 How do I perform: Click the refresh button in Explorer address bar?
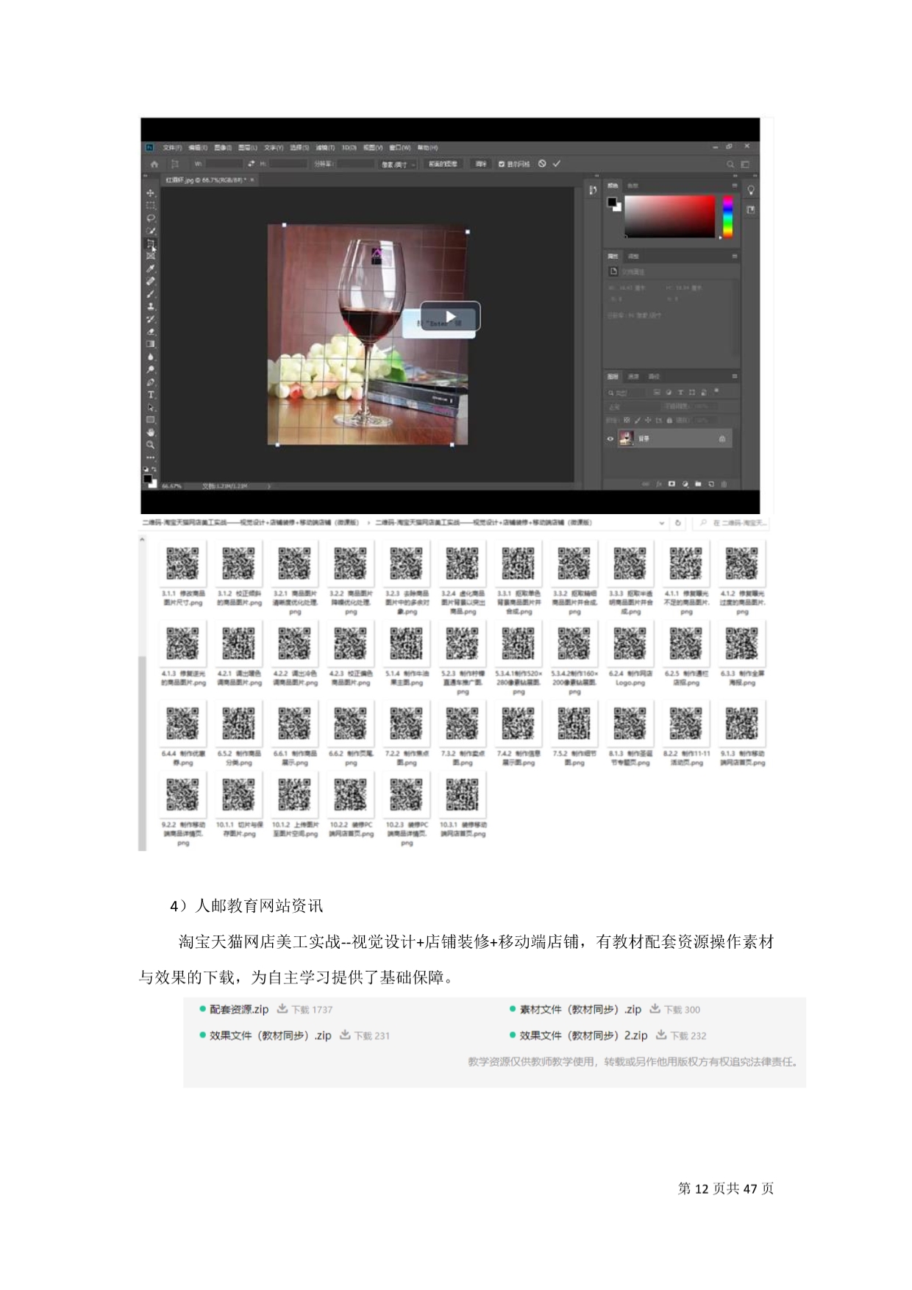point(678,523)
